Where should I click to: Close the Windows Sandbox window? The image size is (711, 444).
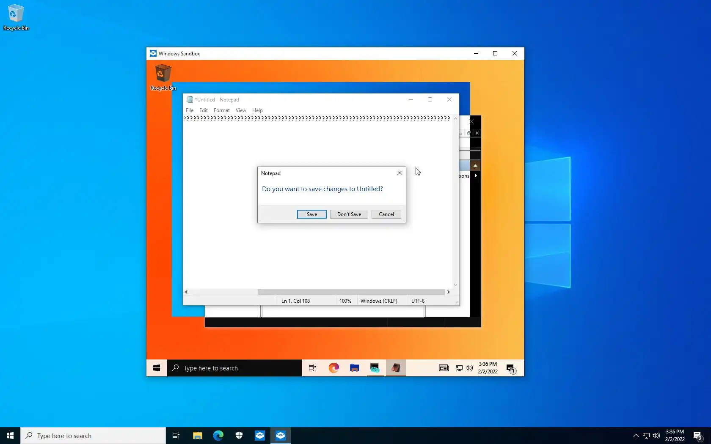pyautogui.click(x=515, y=53)
